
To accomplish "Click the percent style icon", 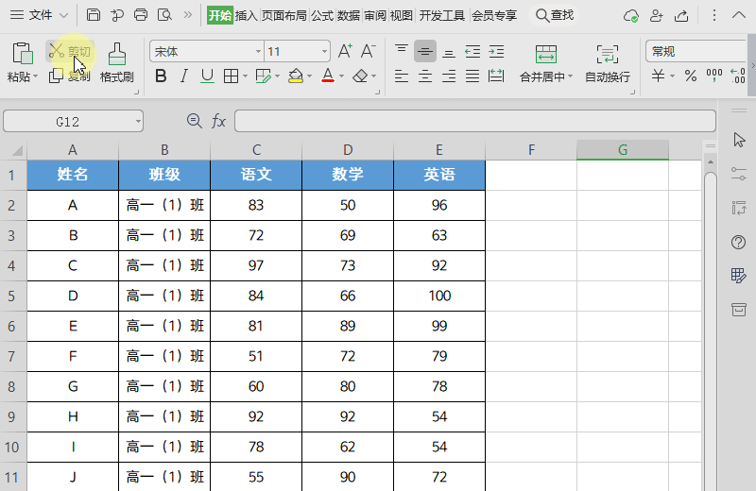I will (x=691, y=76).
